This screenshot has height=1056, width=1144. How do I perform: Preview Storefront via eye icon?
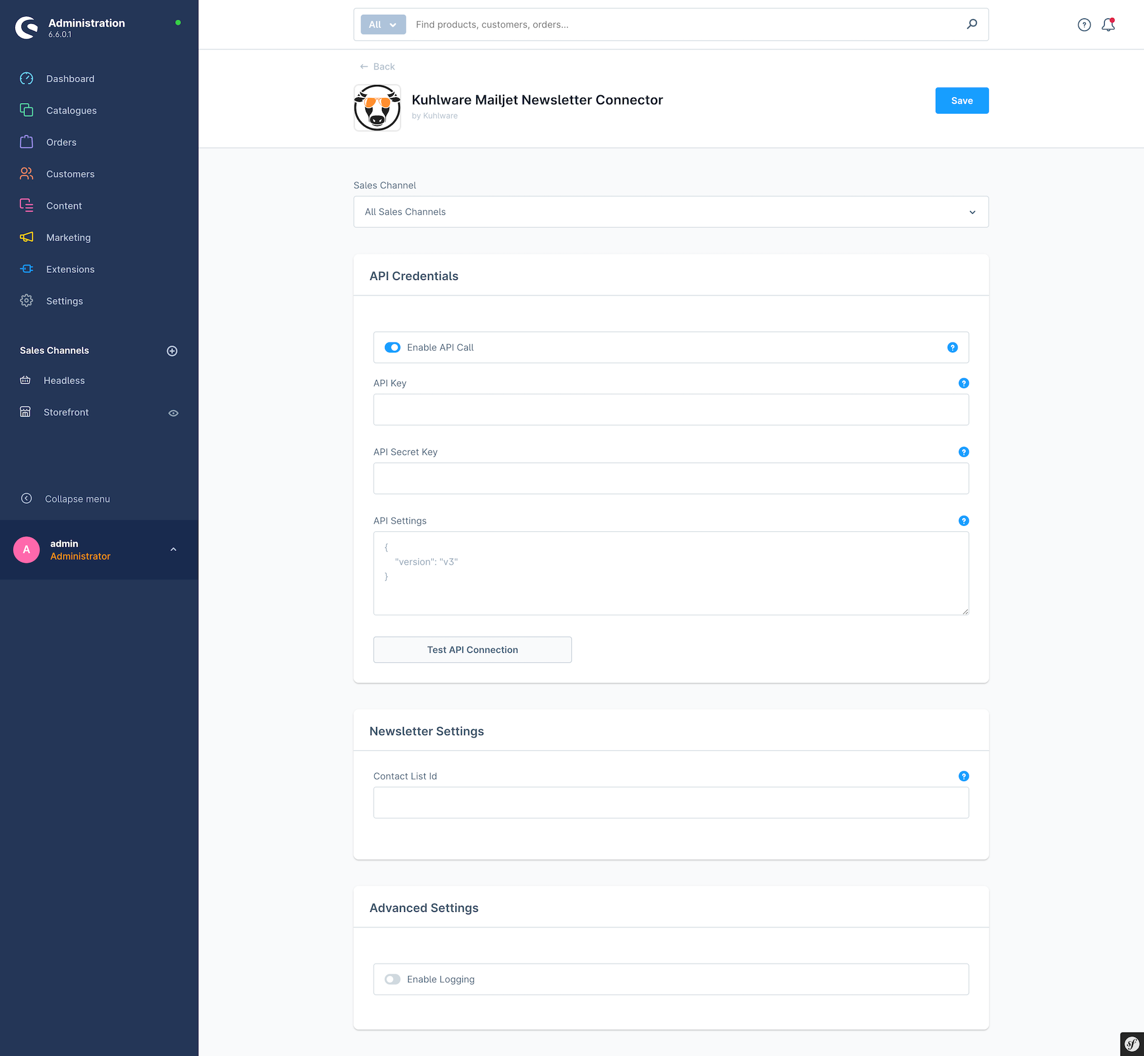point(173,413)
